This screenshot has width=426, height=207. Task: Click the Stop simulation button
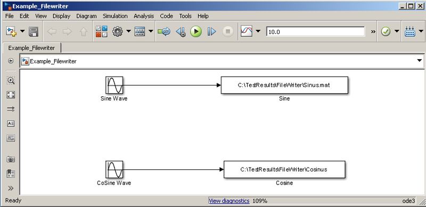coord(228,32)
